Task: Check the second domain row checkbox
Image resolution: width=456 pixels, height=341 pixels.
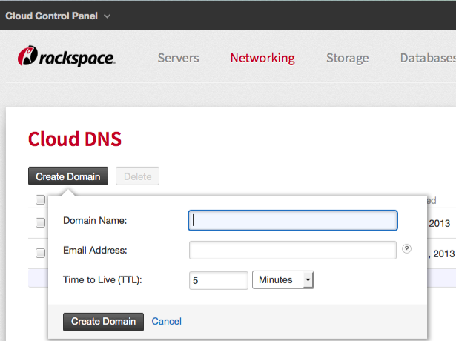Action: (41, 253)
